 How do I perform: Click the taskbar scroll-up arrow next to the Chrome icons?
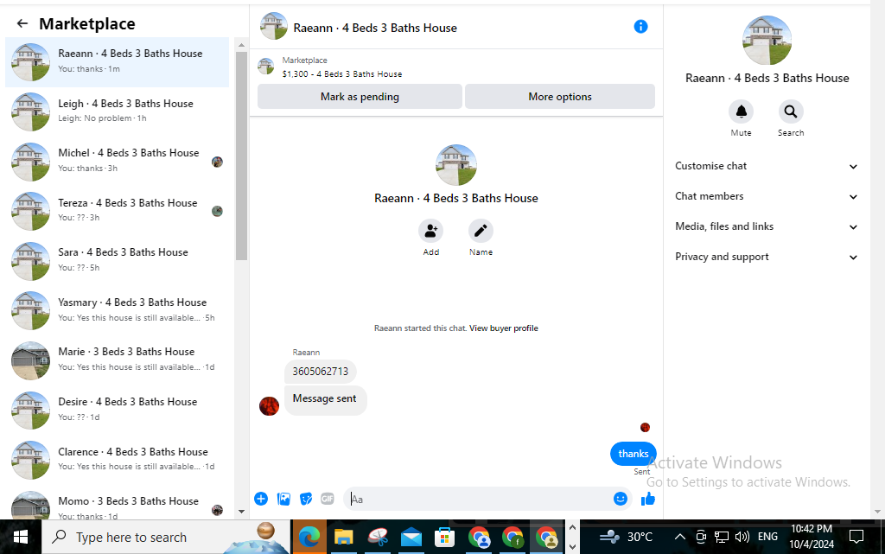(x=572, y=527)
